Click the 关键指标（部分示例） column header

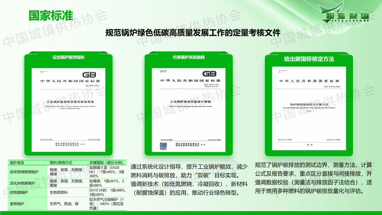click(x=106, y=162)
